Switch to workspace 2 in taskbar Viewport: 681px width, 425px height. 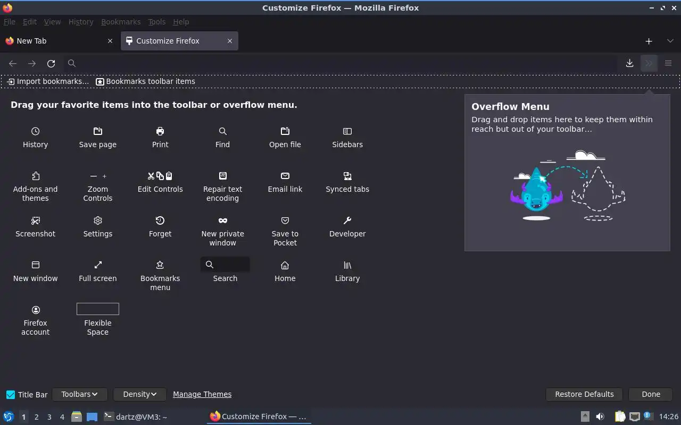click(x=36, y=417)
